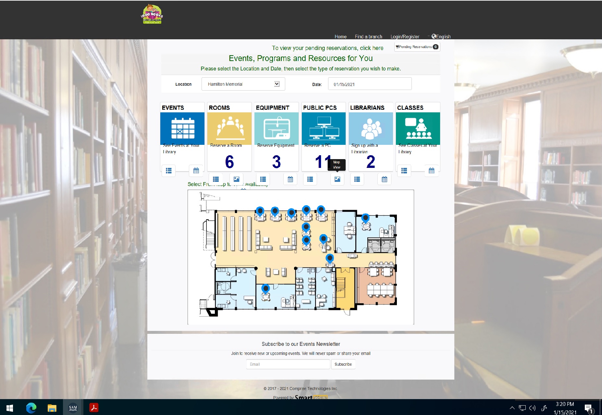Click the Events calendar tile icon
Image resolution: width=602 pixels, height=415 pixels.
[182, 129]
